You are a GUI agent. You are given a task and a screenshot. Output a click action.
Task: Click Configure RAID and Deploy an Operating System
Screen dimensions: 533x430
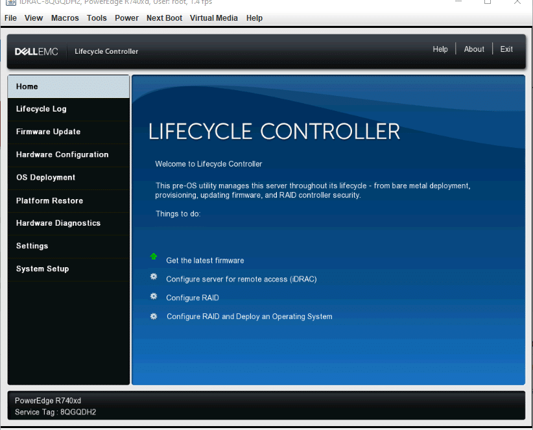250,317
